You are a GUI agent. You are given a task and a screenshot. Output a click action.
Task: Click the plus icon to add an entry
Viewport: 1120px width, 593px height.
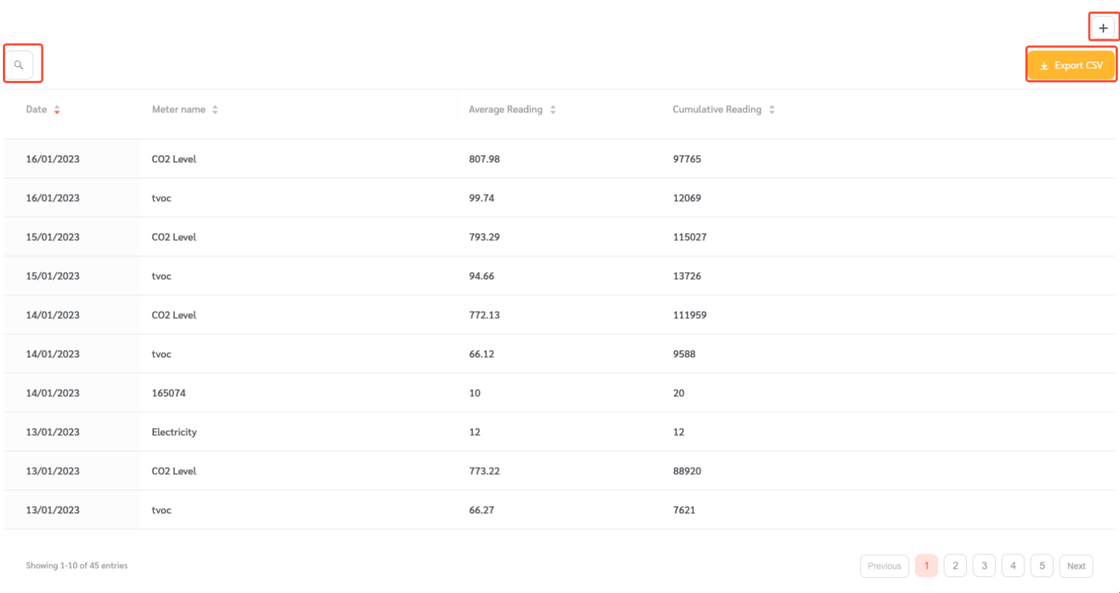click(x=1103, y=26)
